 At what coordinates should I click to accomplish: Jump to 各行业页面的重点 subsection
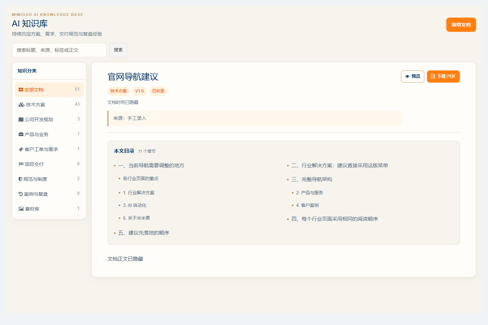pos(141,178)
